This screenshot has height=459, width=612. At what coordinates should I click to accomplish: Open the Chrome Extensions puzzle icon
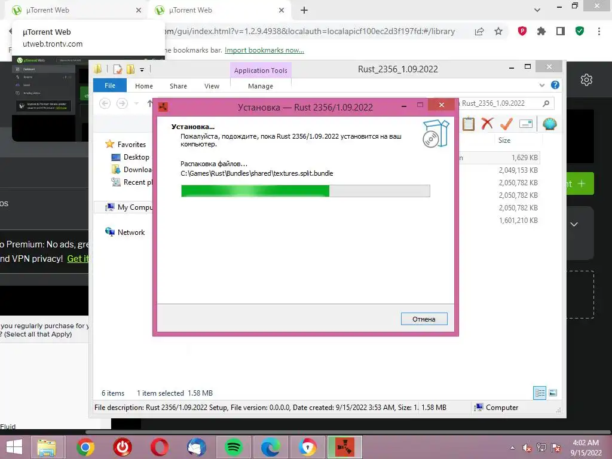pyautogui.click(x=541, y=31)
